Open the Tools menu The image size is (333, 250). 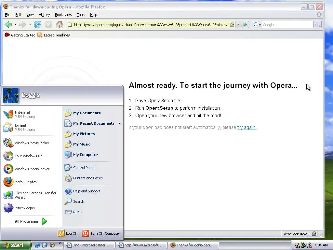coord(81,15)
